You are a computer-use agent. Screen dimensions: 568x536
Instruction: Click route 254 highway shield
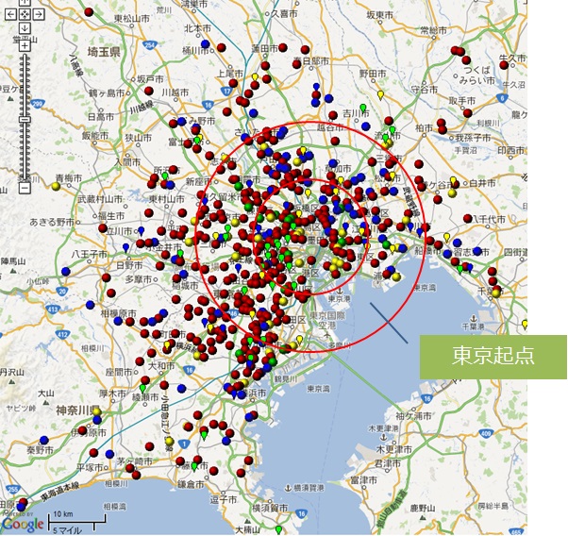[149, 45]
